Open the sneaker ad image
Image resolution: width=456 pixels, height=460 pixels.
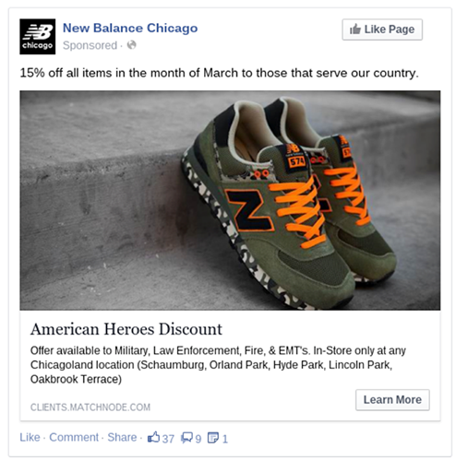[x=230, y=200]
